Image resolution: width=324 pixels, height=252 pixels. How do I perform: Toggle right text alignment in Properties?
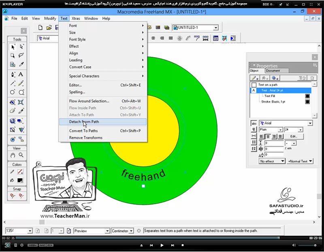(274, 136)
